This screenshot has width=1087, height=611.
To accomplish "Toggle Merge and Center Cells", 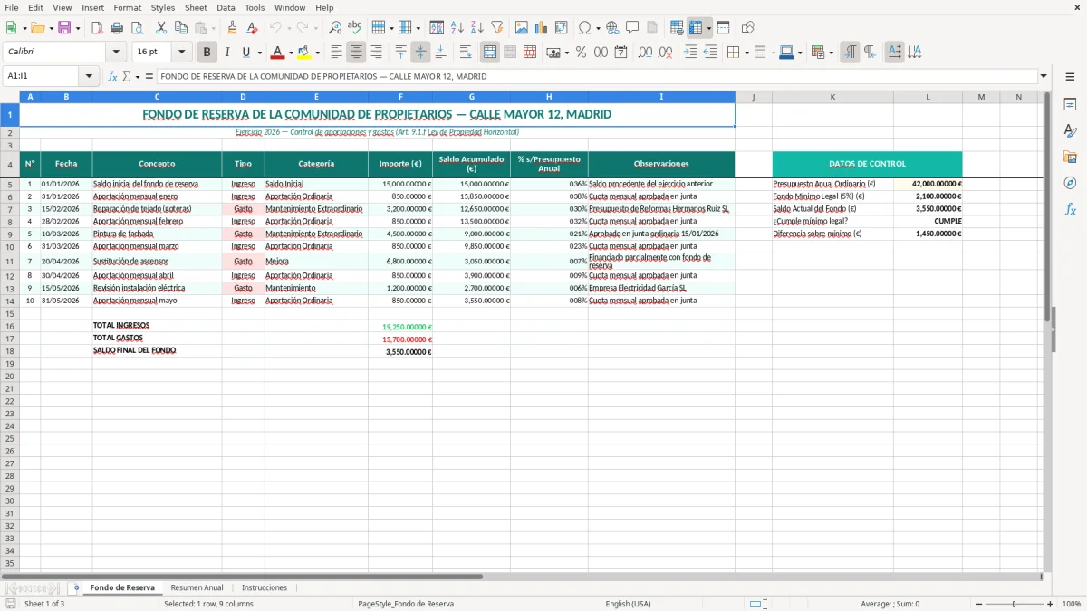I will pyautogui.click(x=490, y=53).
